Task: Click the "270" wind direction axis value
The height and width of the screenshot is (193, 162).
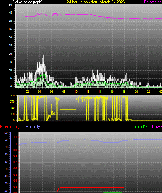Action: [12, 102]
